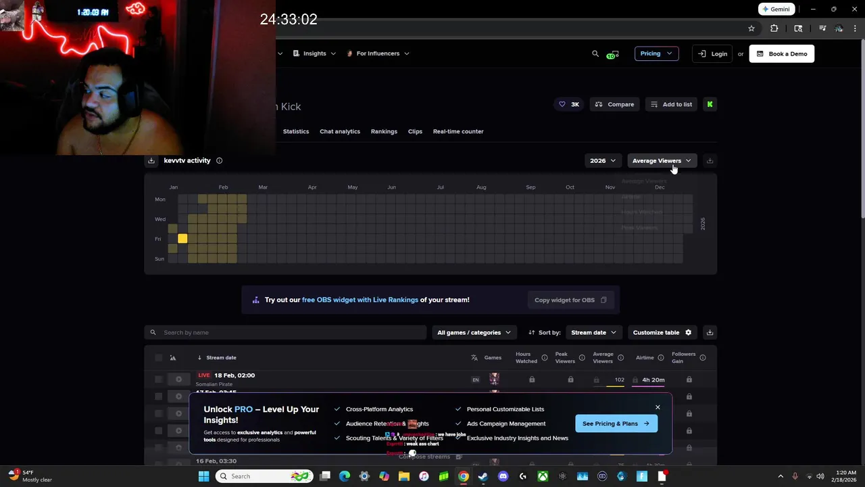The width and height of the screenshot is (865, 487).
Task: Click the Peak Viewers lock in the 18 Feb row
Action: [570, 379]
